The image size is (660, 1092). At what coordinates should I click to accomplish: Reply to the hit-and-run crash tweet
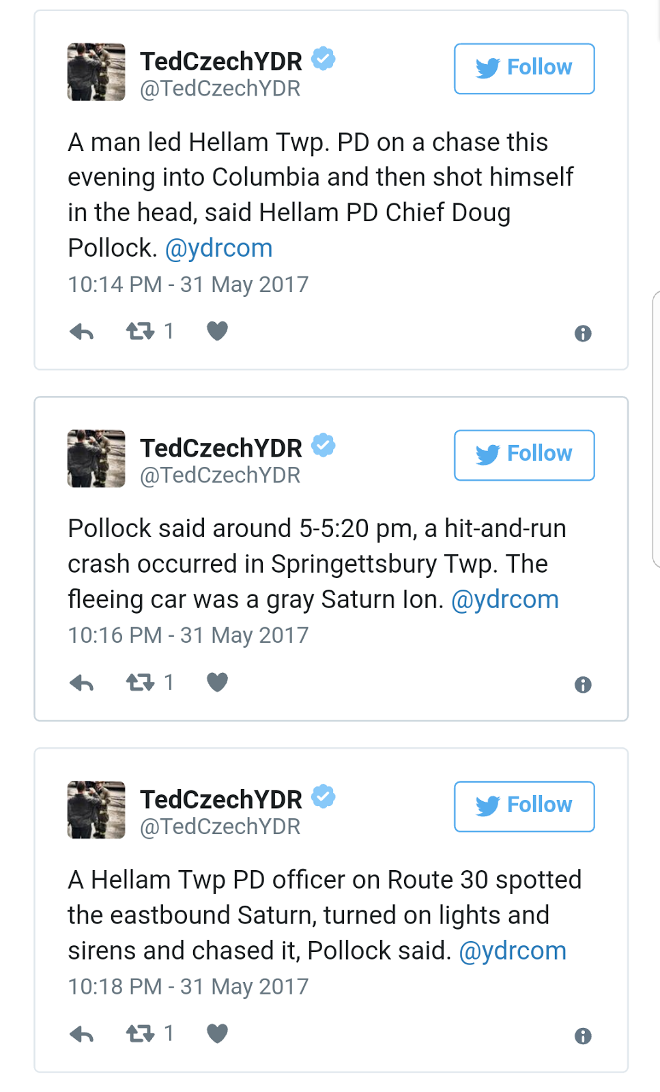pyautogui.click(x=82, y=683)
